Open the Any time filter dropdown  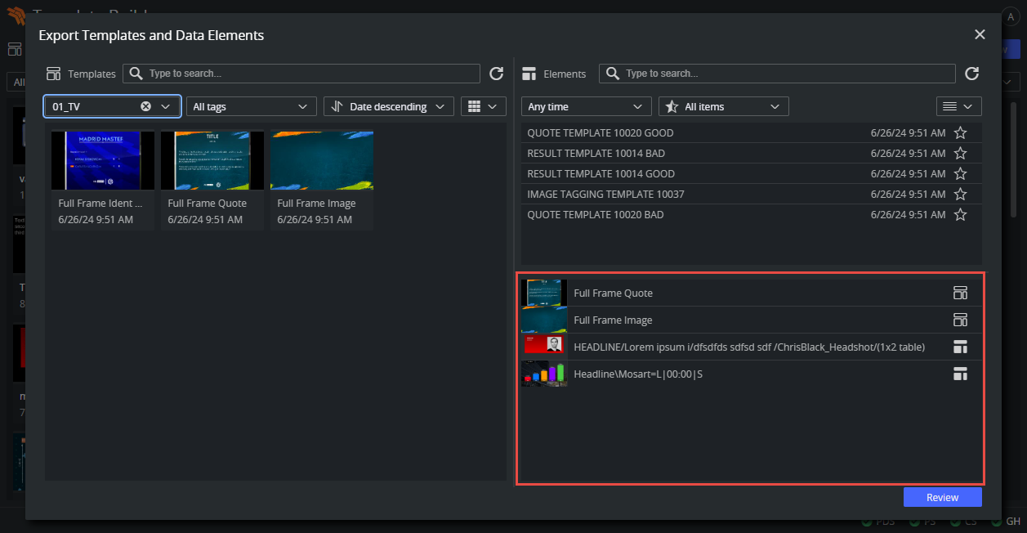point(586,106)
